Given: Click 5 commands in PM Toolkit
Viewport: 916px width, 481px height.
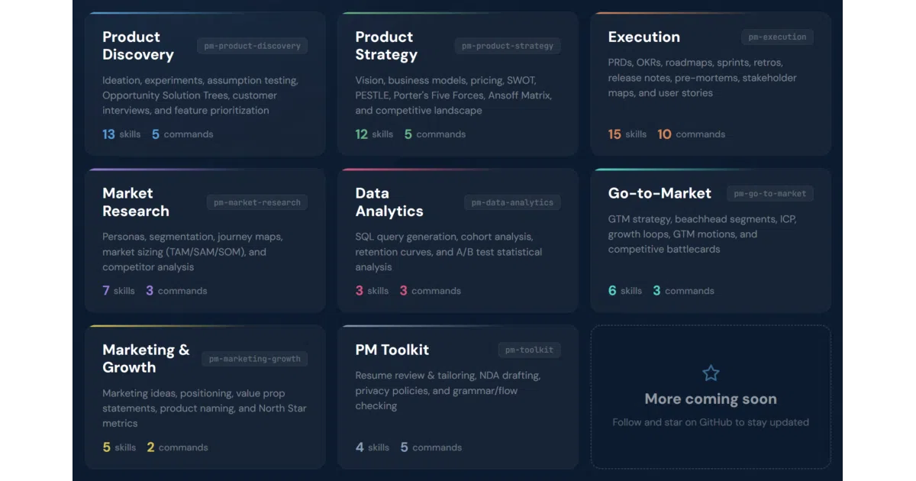Looking at the screenshot, I should [x=431, y=447].
